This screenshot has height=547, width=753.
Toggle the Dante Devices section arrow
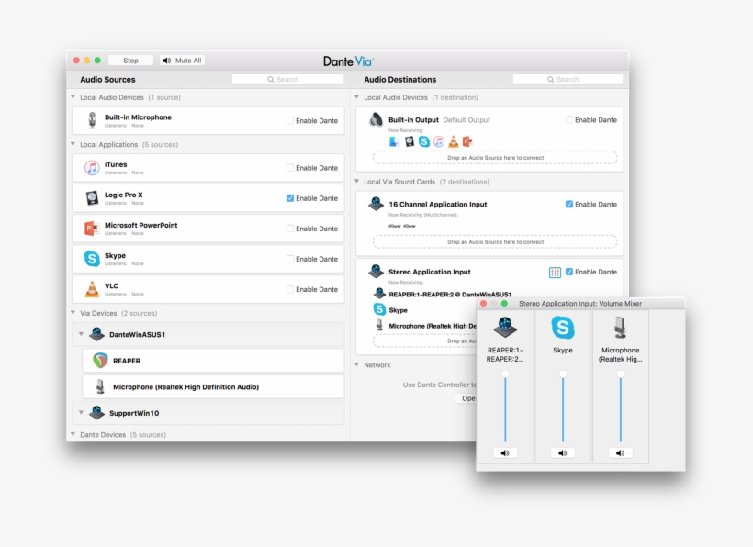73,434
